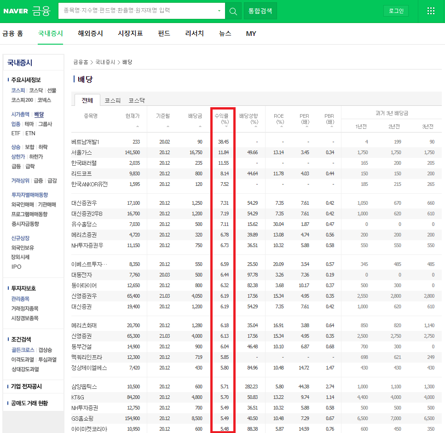
Task: Click ETN sidebar link
Action: coord(30,133)
